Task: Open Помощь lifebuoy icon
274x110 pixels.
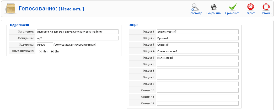Action: pyautogui.click(x=266, y=7)
